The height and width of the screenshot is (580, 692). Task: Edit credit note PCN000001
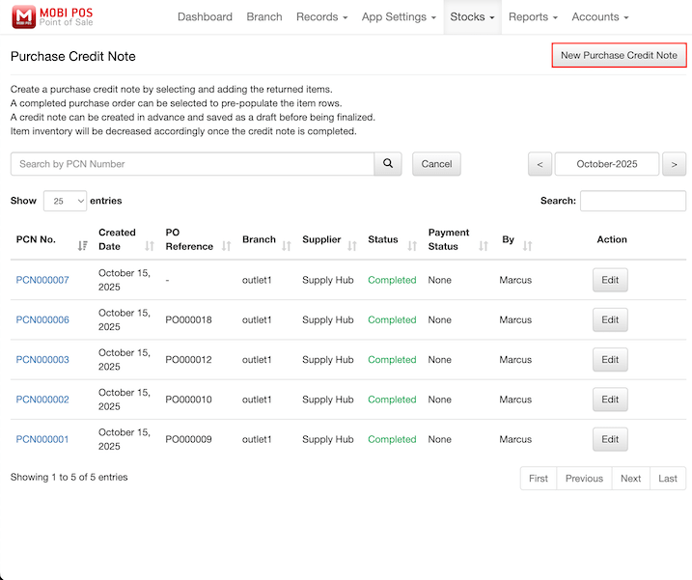pyautogui.click(x=610, y=439)
